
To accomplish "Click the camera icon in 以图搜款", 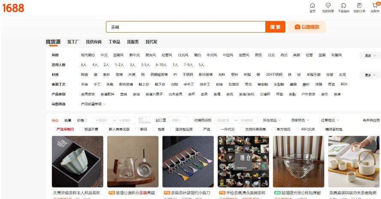I will (x=297, y=27).
